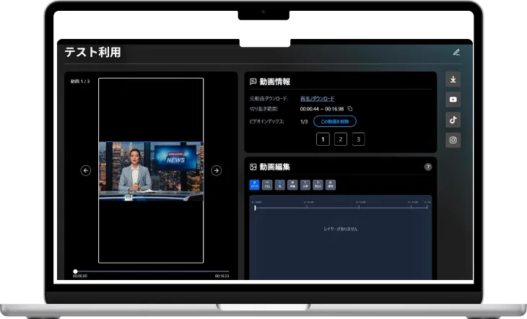Image resolution: width=527 pixels, height=319 pixels.
Task: Select the blue メディア tool tab
Action: (254, 185)
